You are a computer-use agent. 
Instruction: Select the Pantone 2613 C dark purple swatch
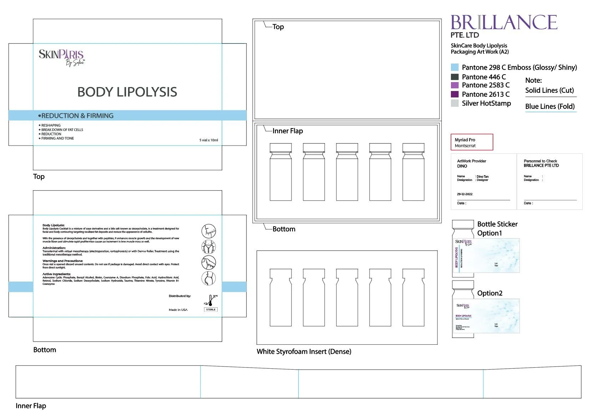pyautogui.click(x=455, y=94)
